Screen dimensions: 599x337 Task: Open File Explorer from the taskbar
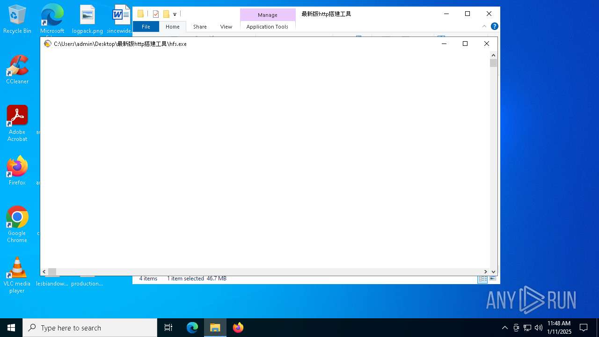215,328
